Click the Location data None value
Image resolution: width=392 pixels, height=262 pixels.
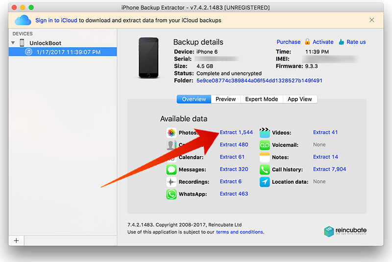coord(319,182)
